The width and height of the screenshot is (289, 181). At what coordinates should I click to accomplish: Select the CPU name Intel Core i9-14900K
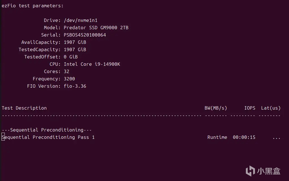click(x=92, y=64)
